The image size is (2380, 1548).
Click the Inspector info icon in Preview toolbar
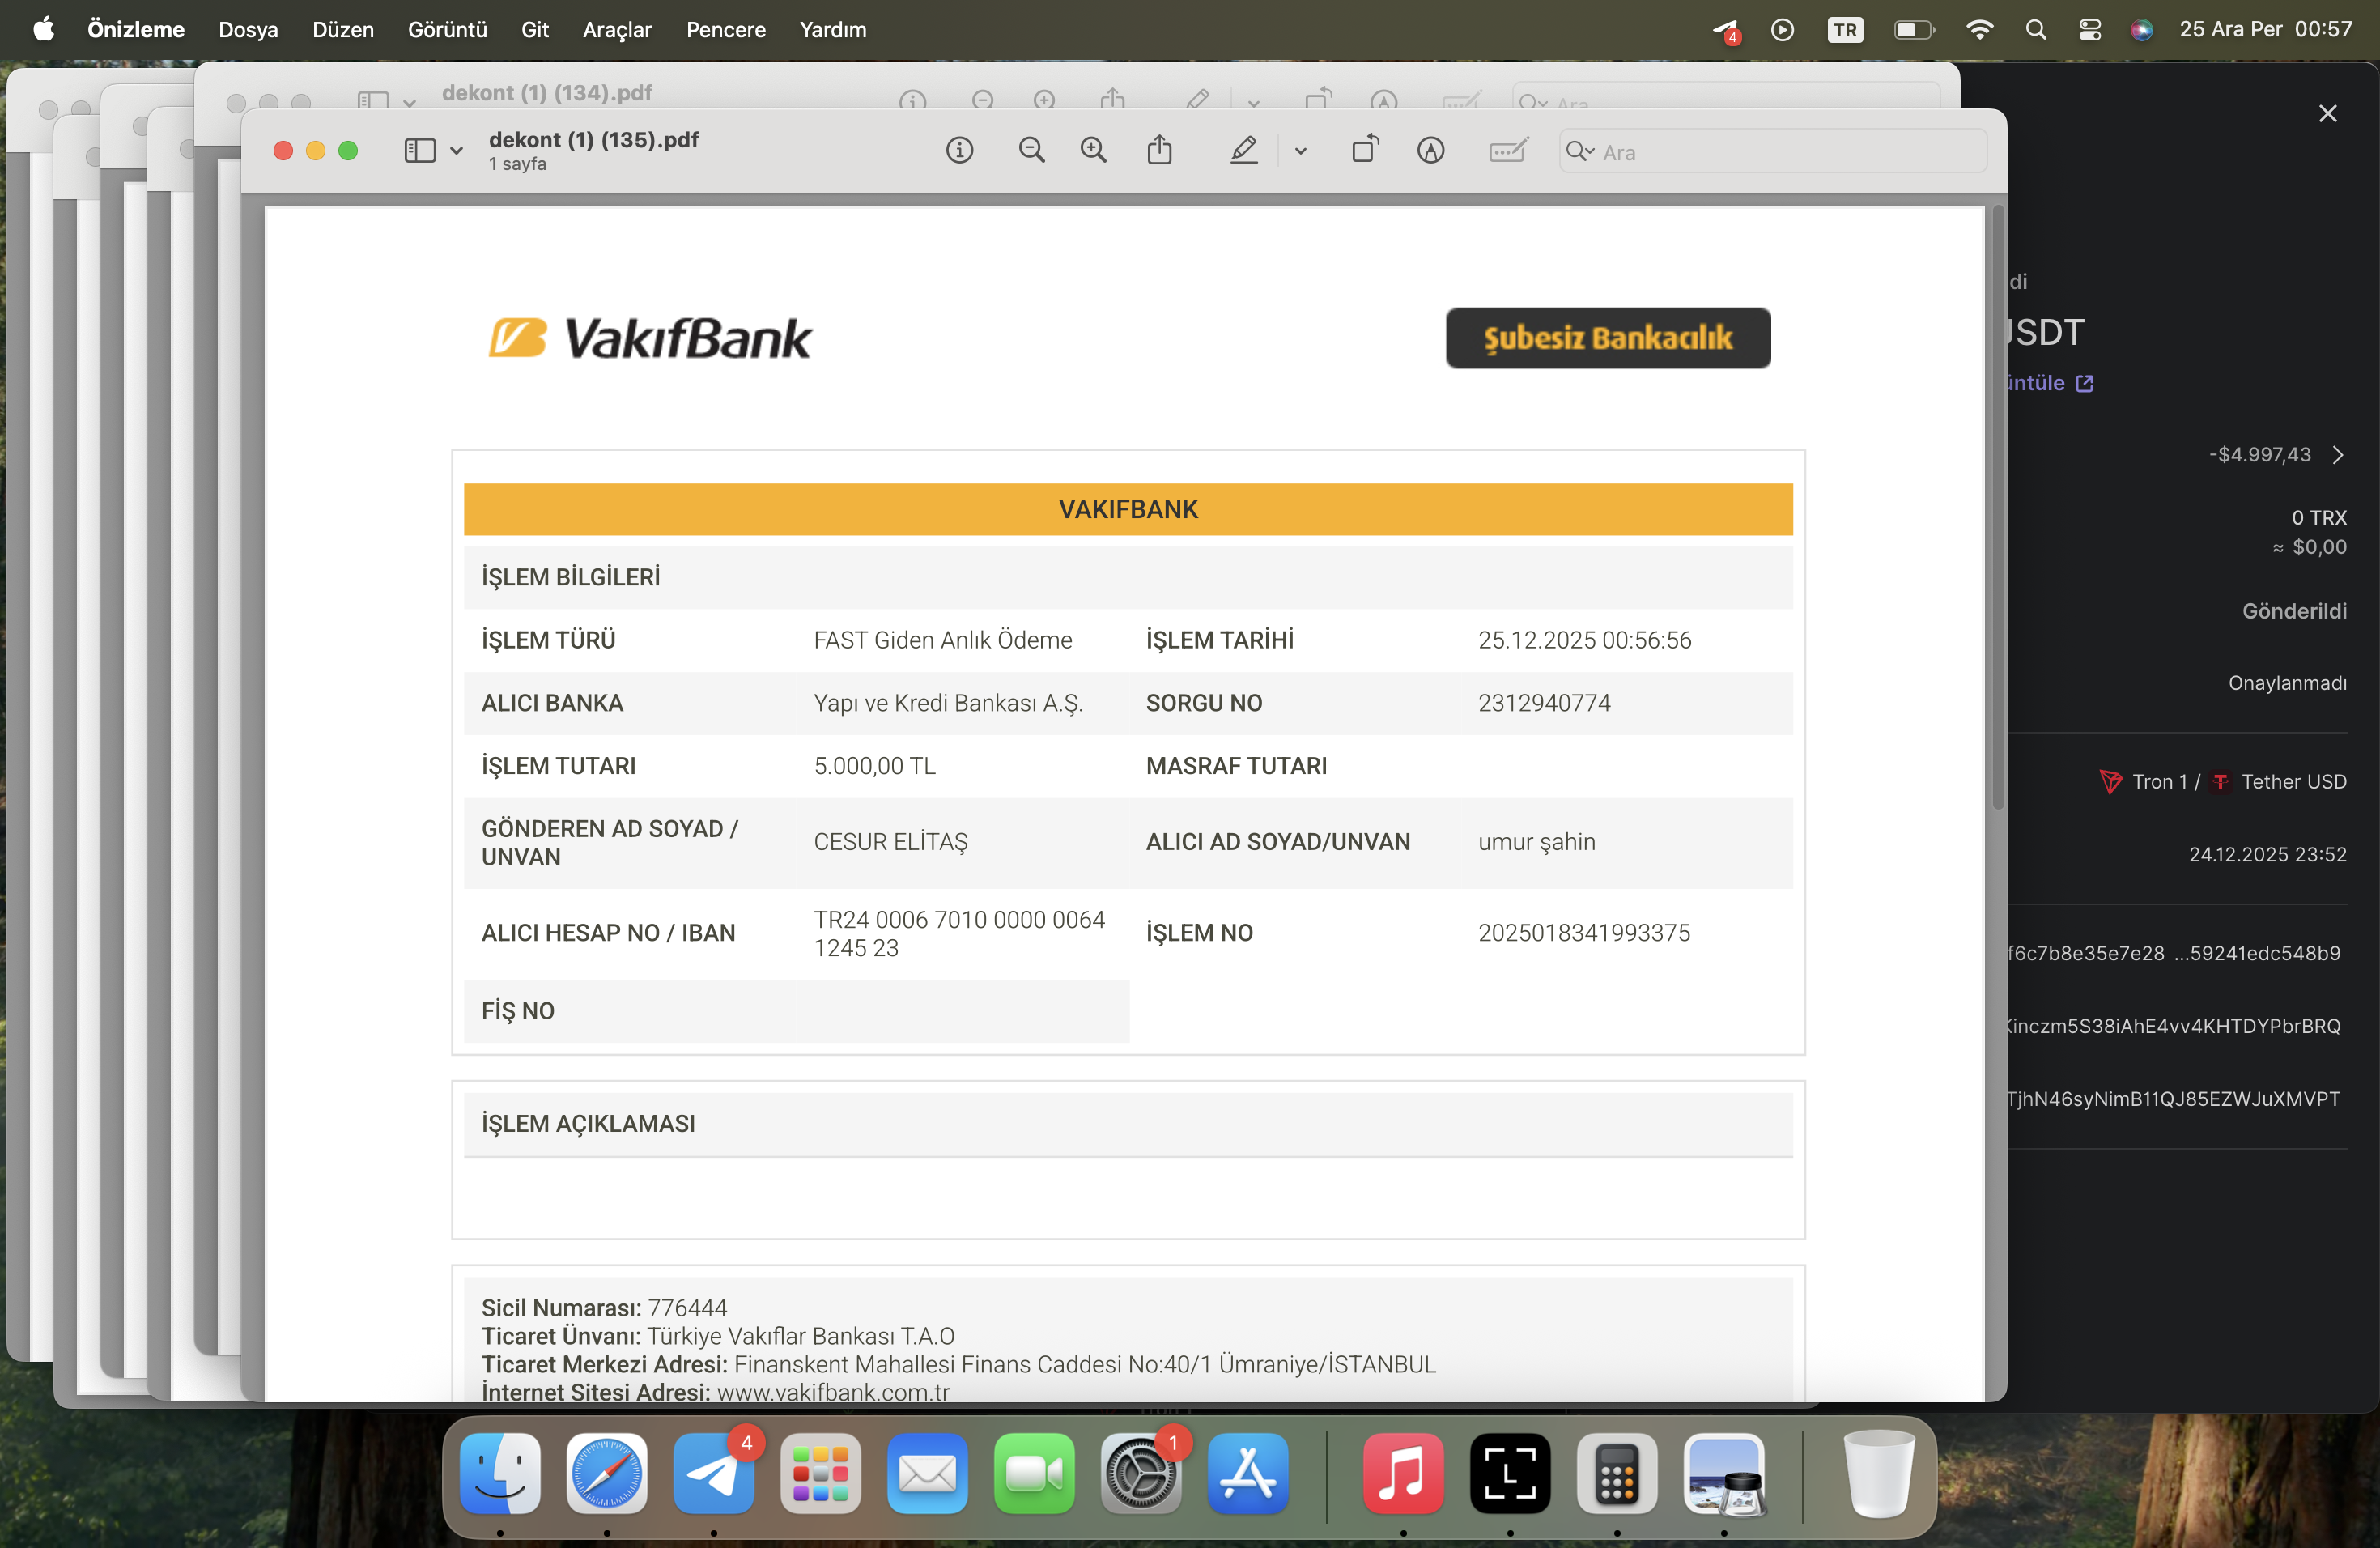959,151
